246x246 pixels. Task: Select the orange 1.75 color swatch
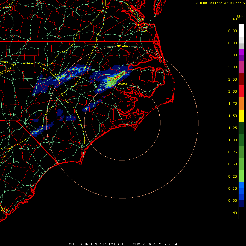[x=241, y=104]
